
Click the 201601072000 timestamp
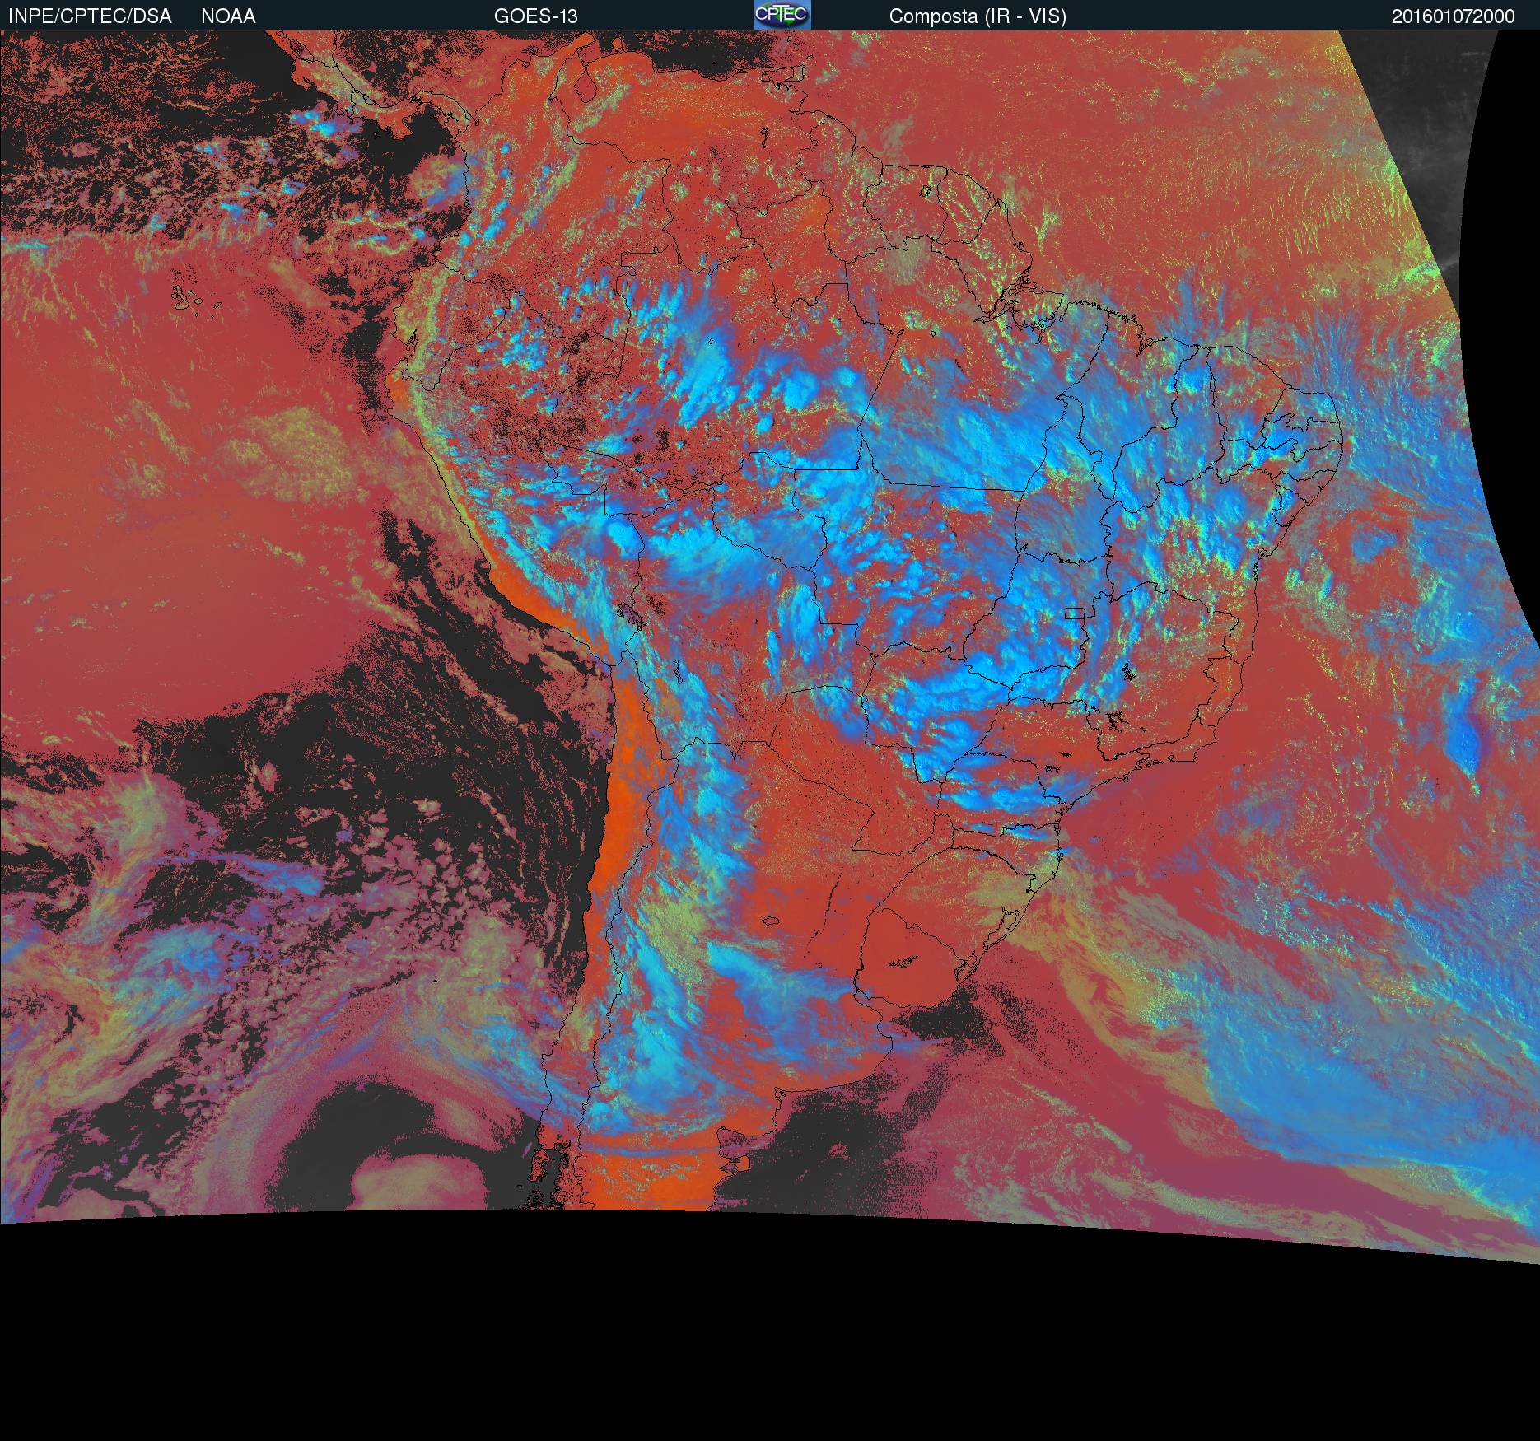1453,16
